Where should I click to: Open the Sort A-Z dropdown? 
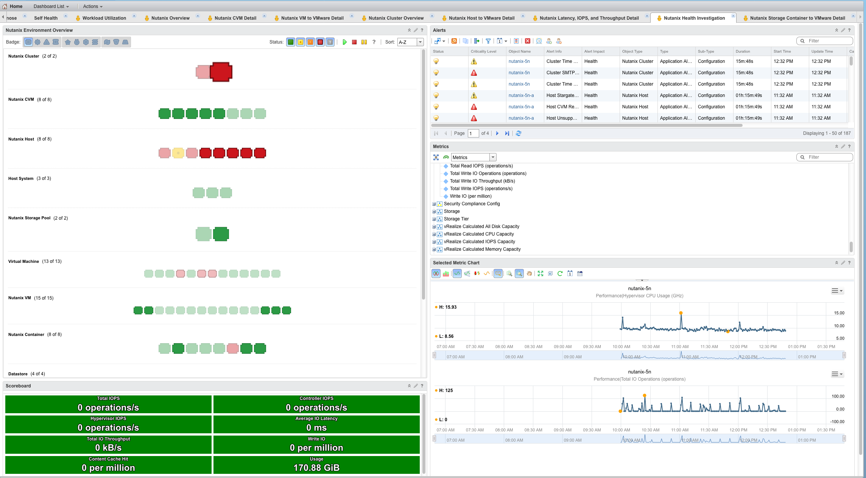pyautogui.click(x=420, y=42)
